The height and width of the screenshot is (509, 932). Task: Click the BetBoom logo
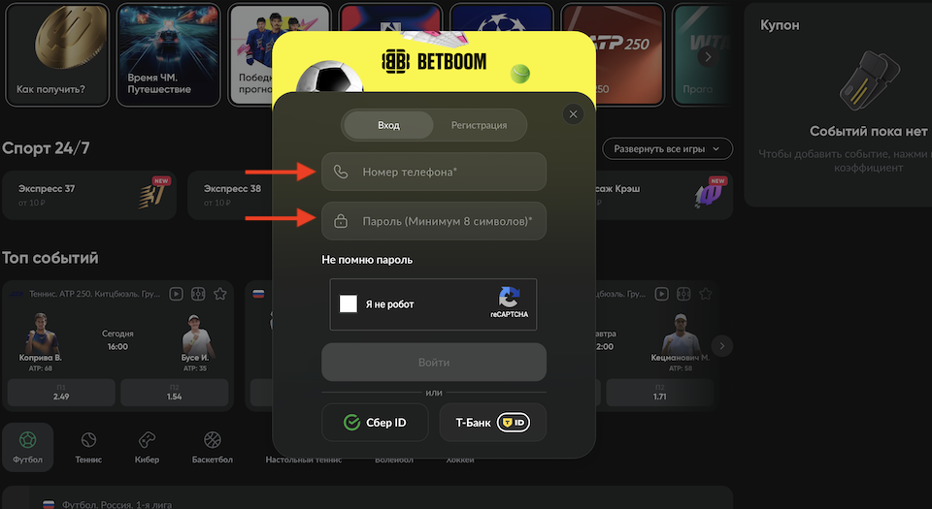[x=434, y=61]
